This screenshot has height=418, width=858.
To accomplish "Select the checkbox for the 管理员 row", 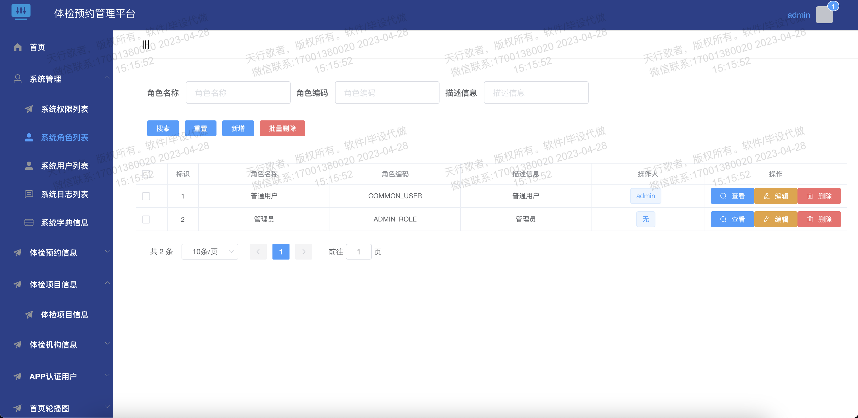I will coord(146,219).
